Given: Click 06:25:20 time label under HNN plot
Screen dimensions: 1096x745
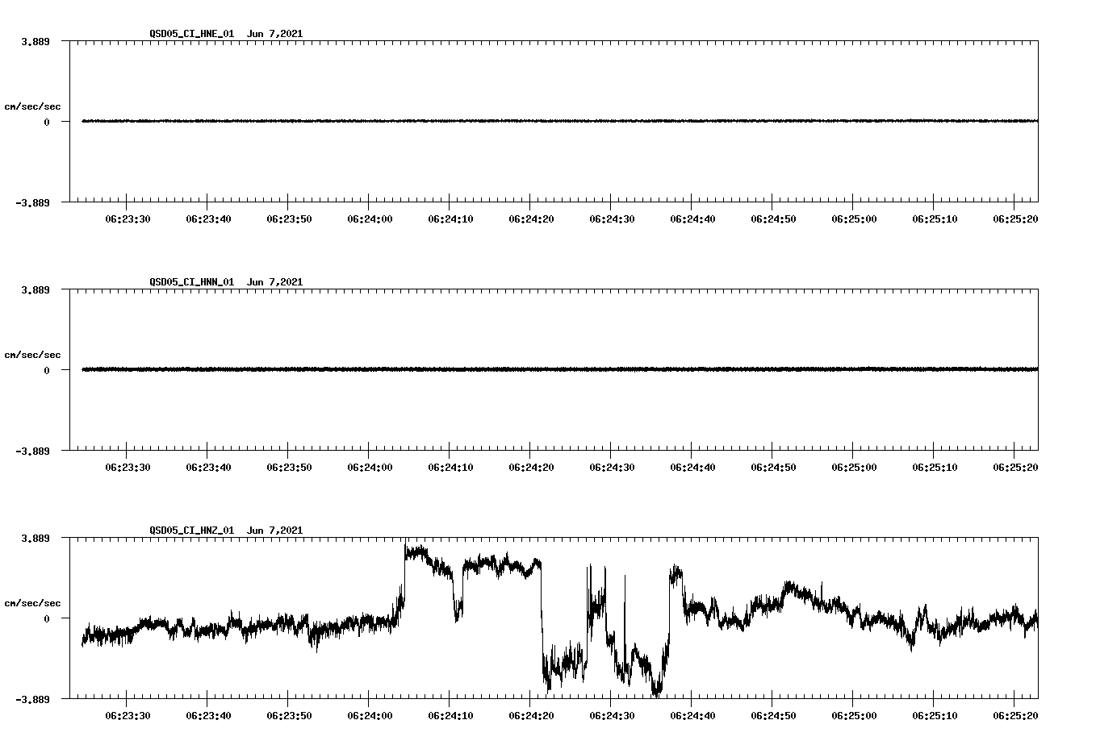Looking at the screenshot, I should [1015, 468].
